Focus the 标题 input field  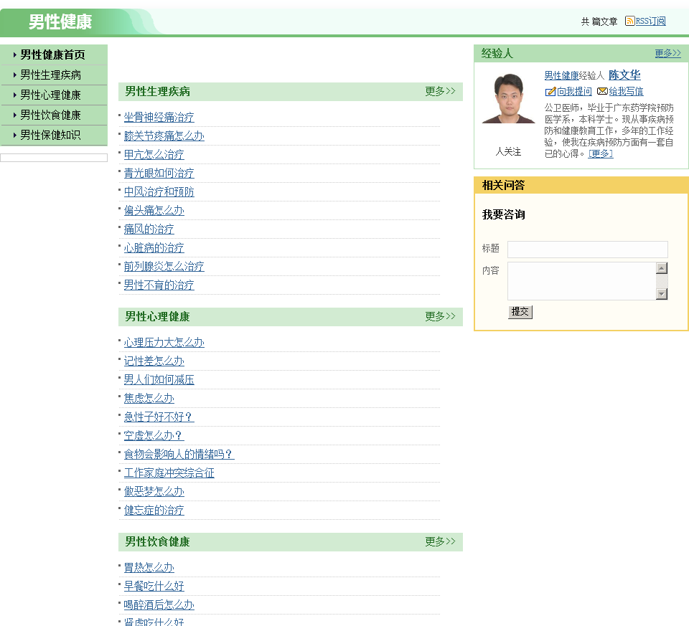coord(588,250)
